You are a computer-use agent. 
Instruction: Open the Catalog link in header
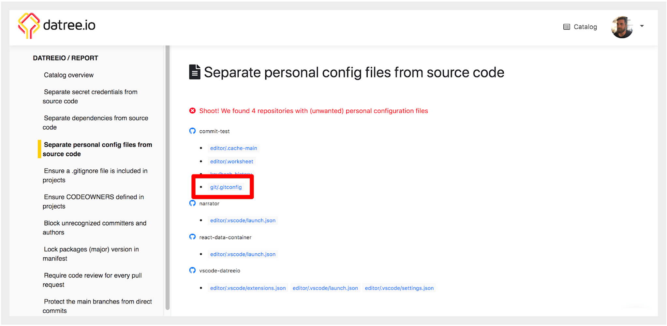point(585,27)
